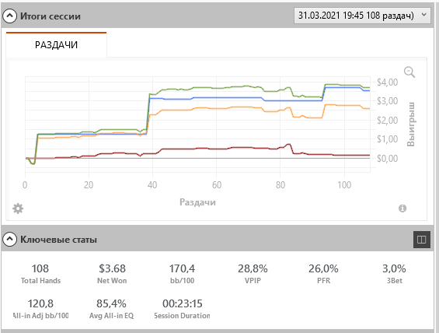Select the 170,4 bb/100 stat
Screen dimensions: 439x333
183,273
